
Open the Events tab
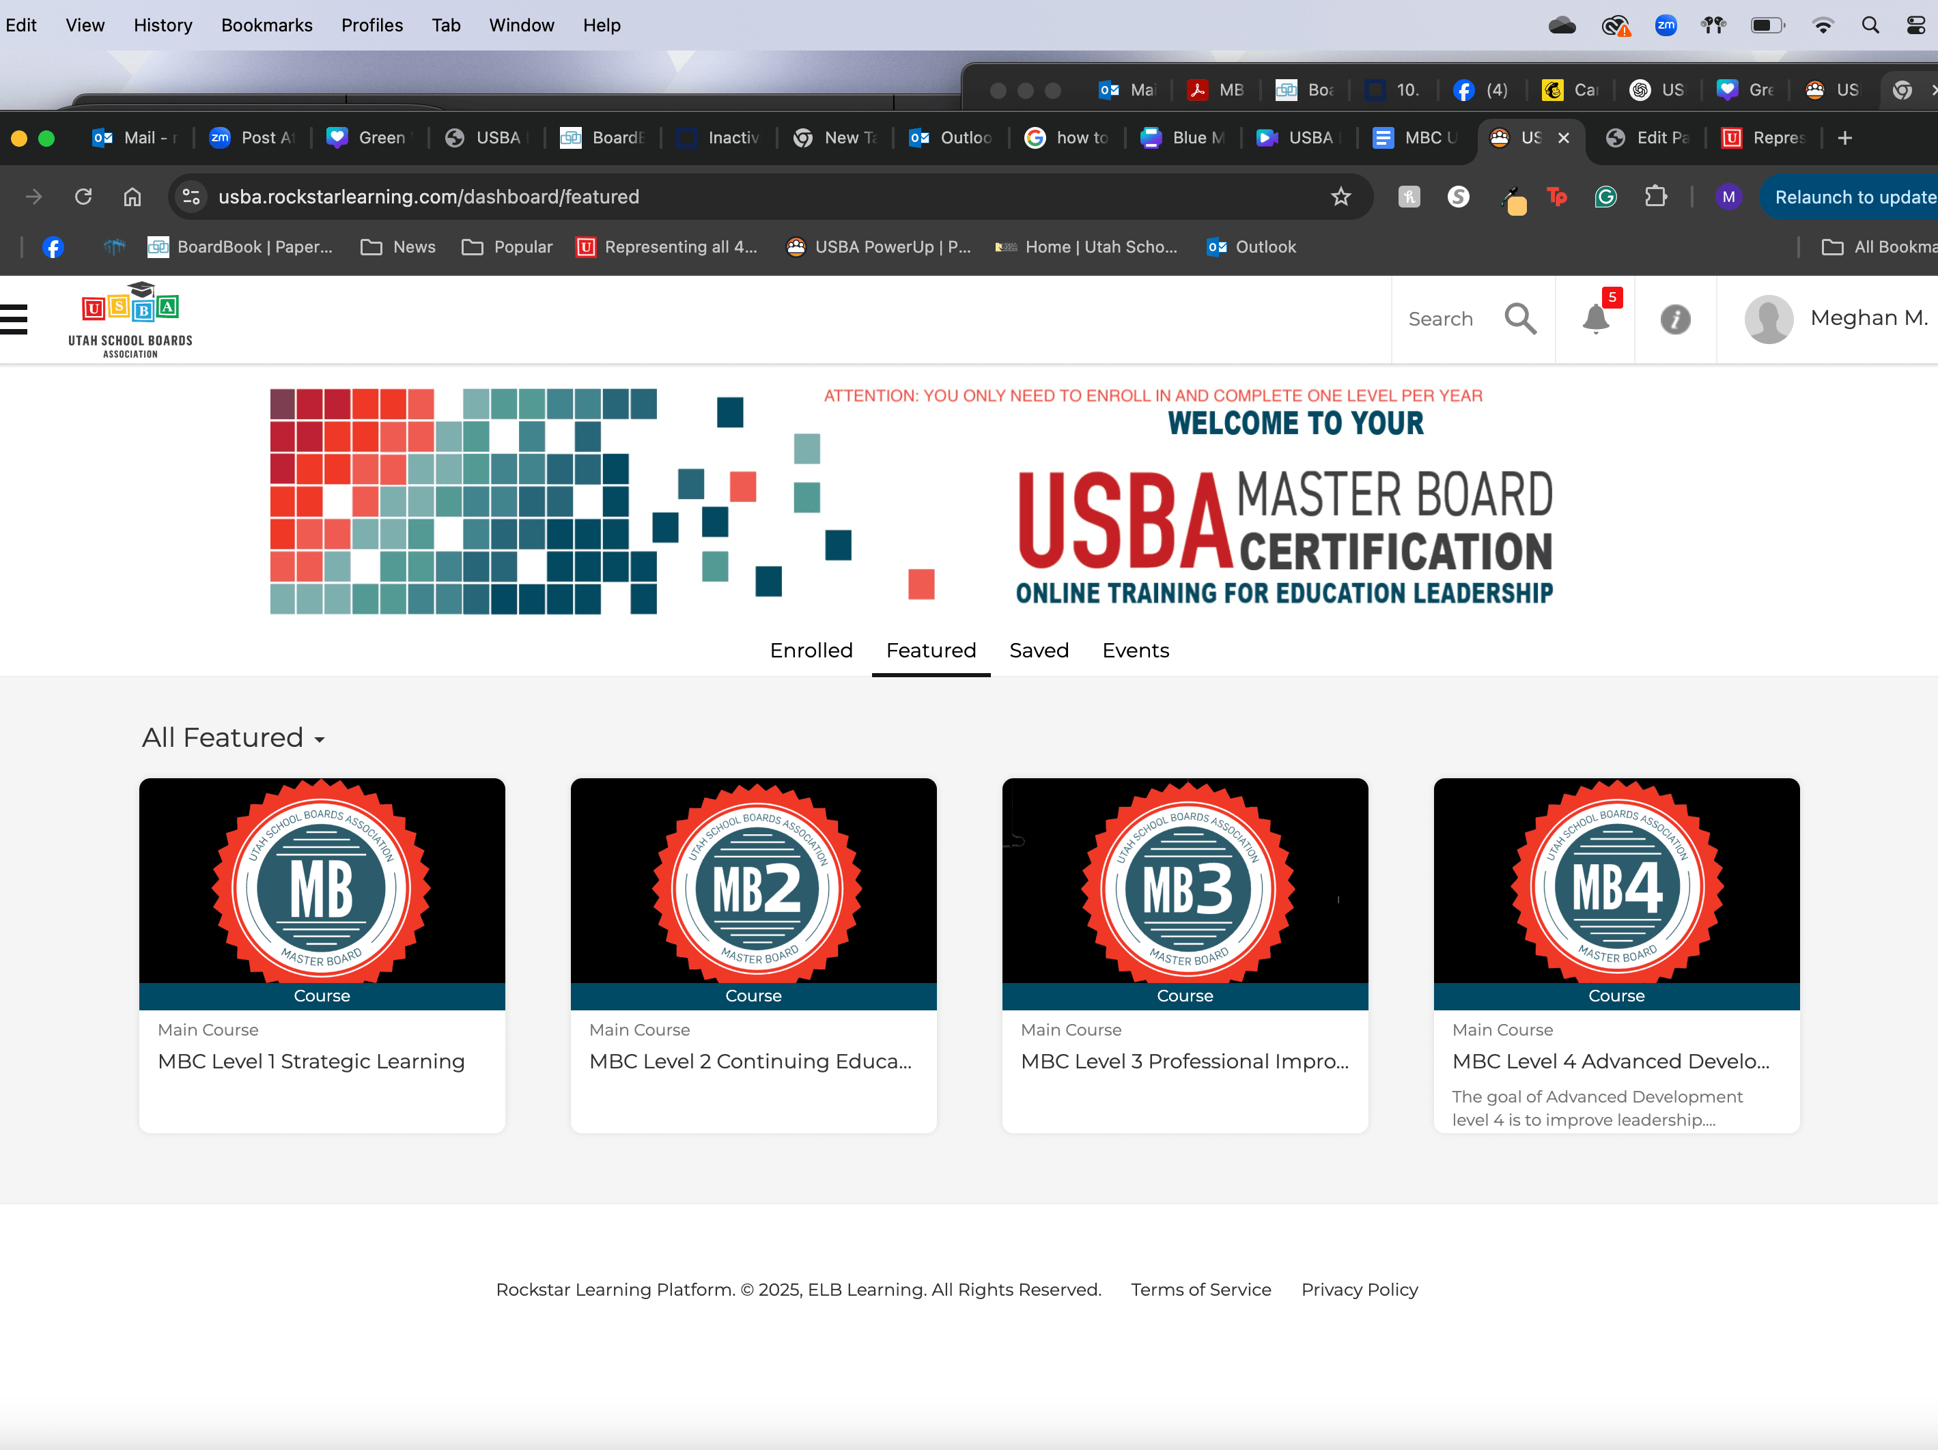pyautogui.click(x=1134, y=650)
